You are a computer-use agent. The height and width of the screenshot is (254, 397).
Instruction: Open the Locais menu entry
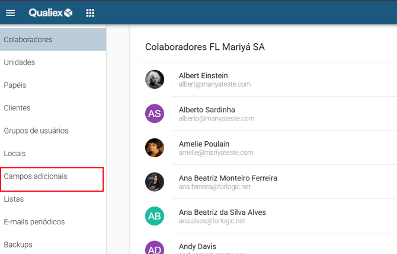pyautogui.click(x=15, y=153)
